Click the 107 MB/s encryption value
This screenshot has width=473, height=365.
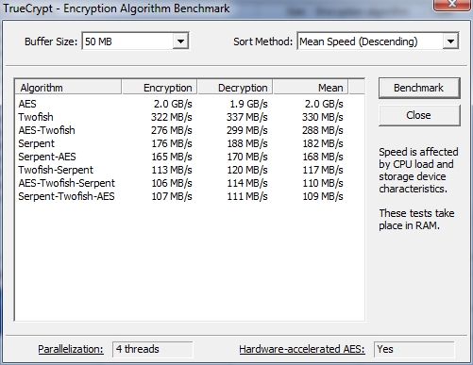coord(172,196)
